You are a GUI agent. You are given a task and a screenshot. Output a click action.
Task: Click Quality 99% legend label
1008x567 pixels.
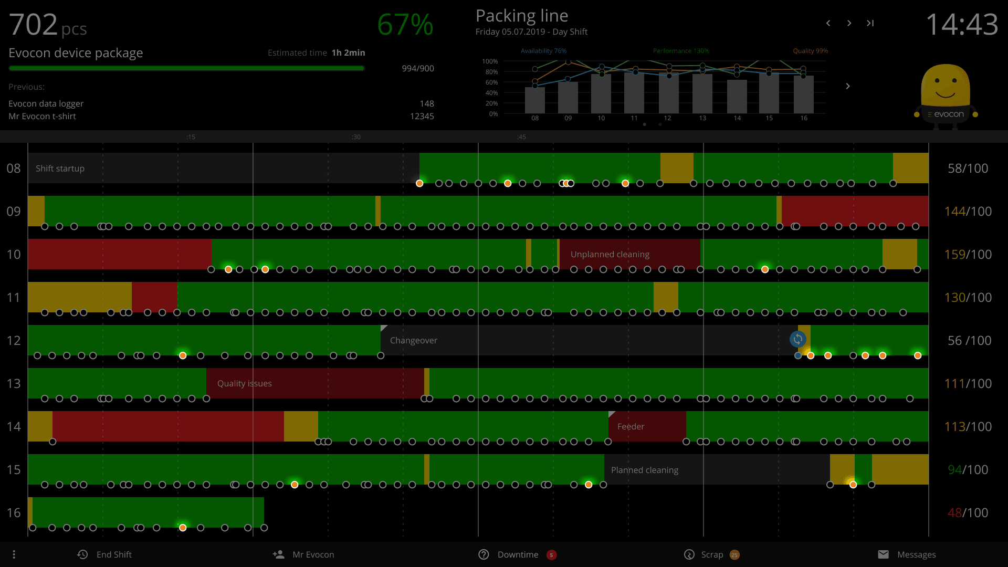click(810, 51)
